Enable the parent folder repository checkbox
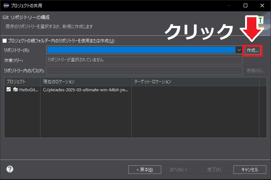 (5, 41)
